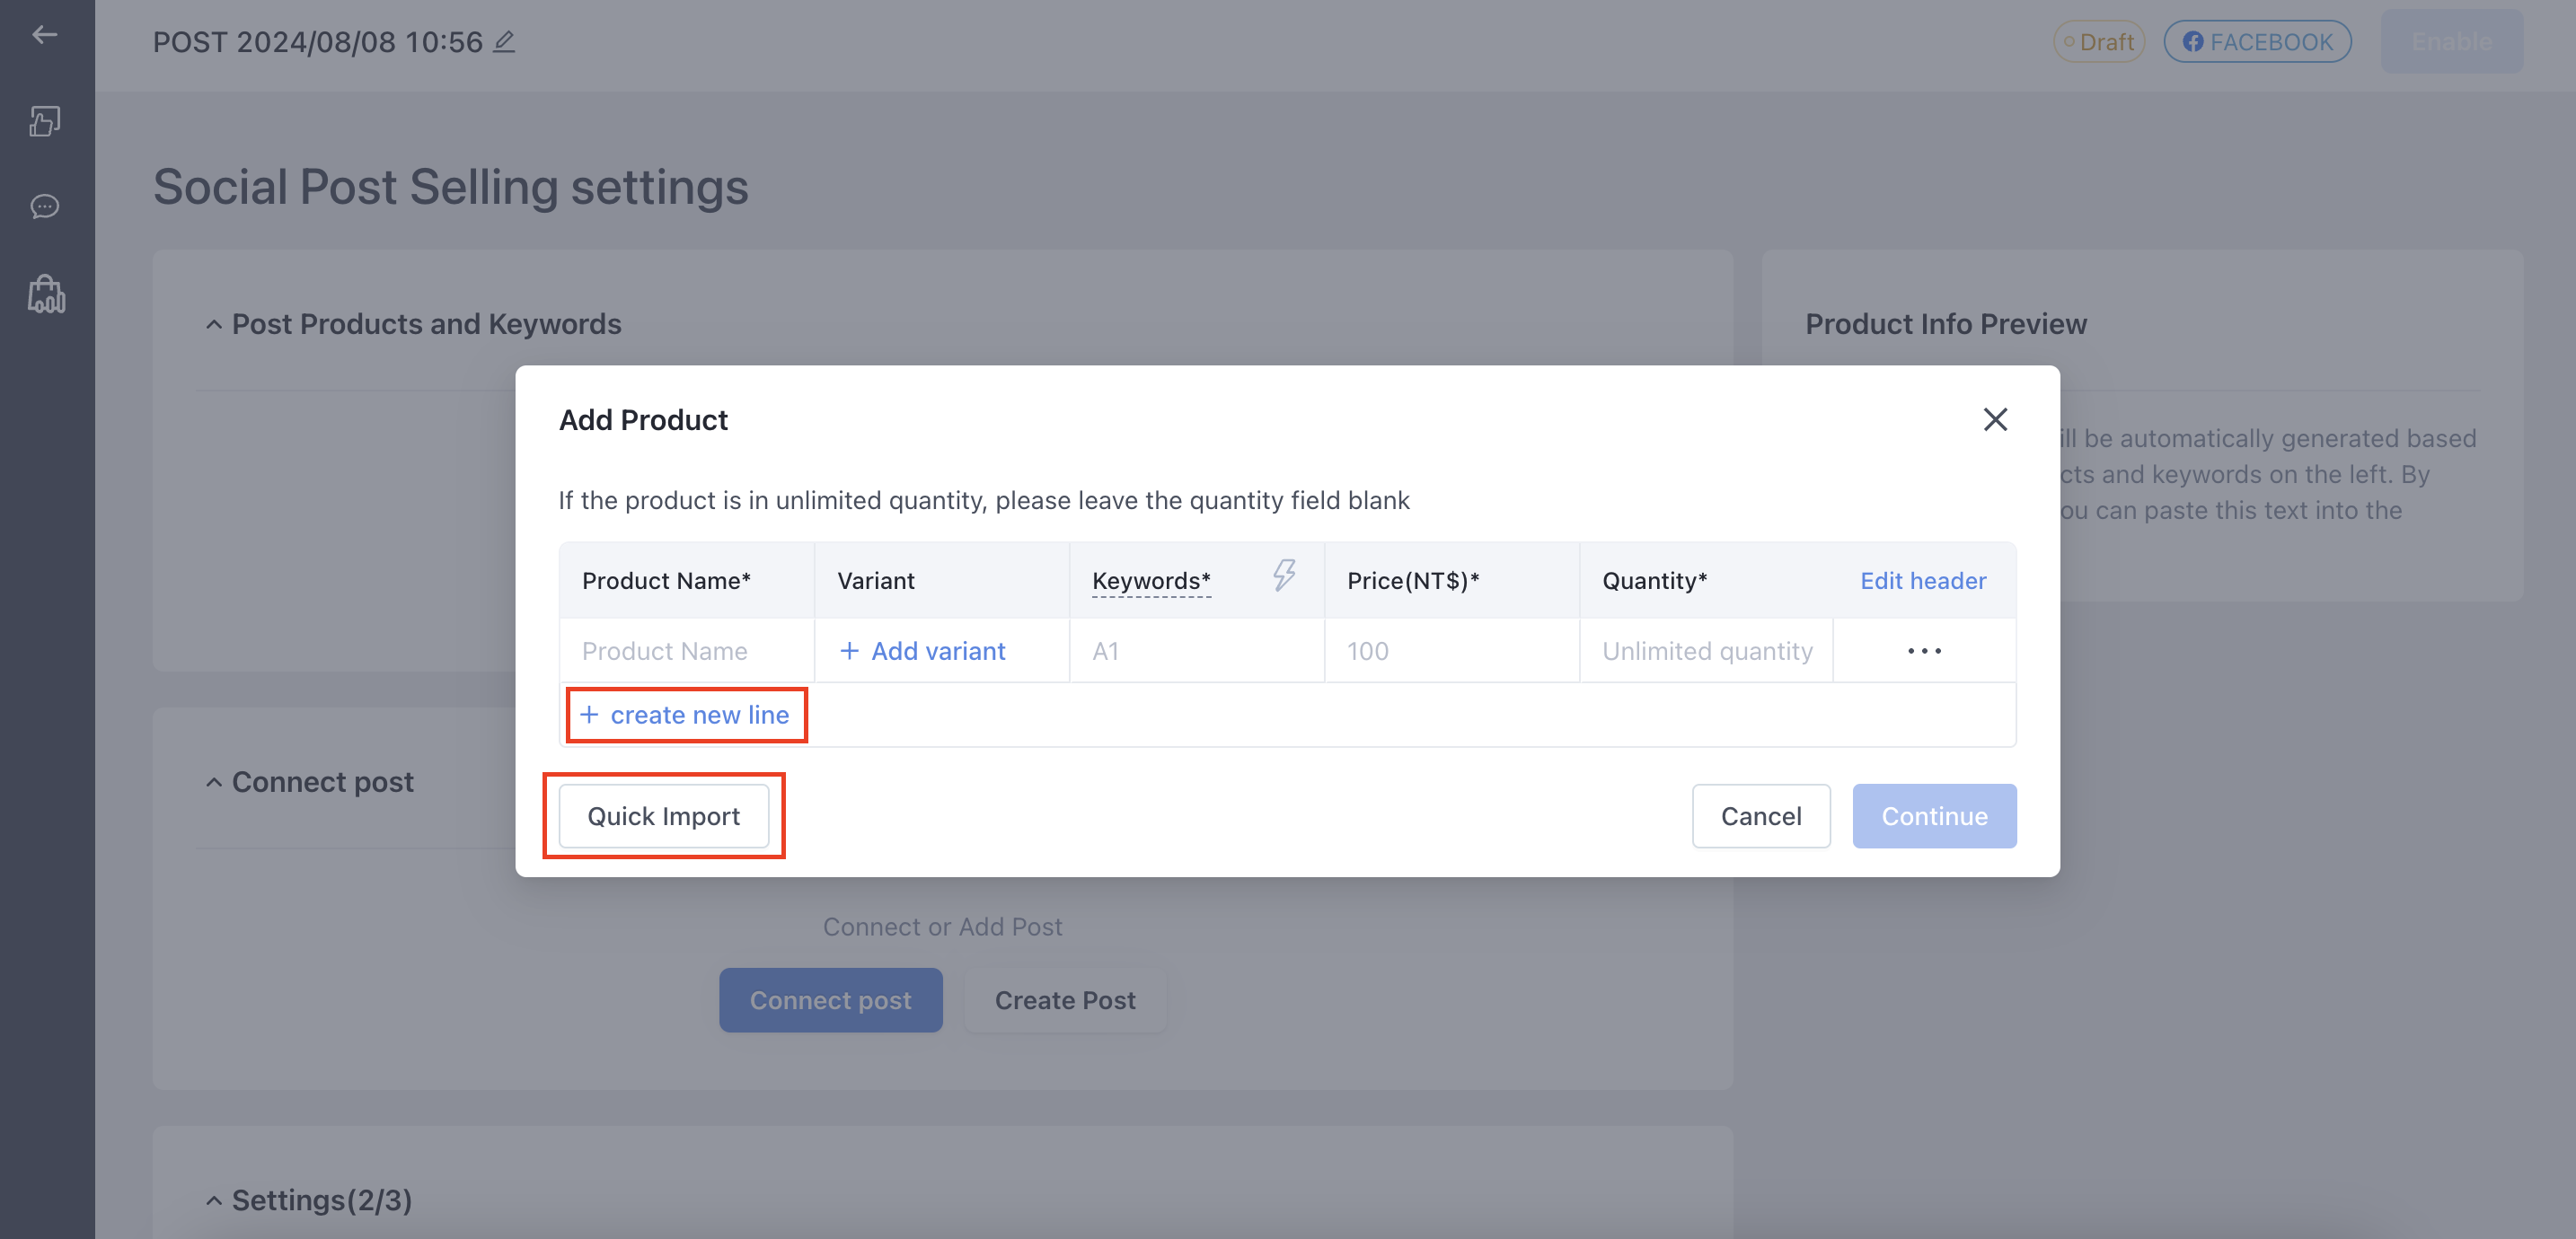
Task: Click the blue Connect post button
Action: [830, 1000]
